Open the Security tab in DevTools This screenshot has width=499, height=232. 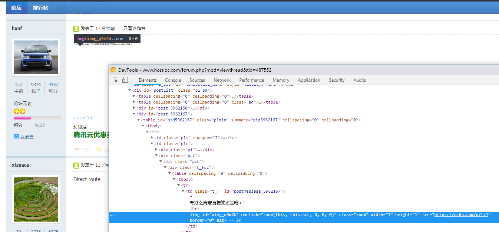pos(337,80)
